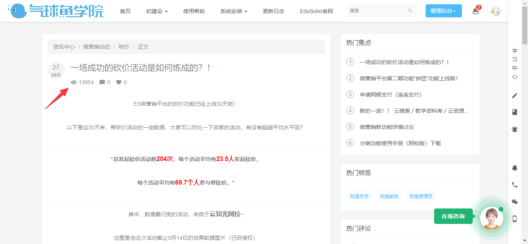Expand the 系统安装 dropdown menu
Viewport: 528px width, 244px height.
[x=233, y=11]
